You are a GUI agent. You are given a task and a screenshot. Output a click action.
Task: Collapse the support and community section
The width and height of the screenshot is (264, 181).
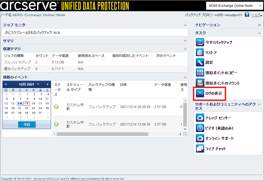tap(259, 104)
